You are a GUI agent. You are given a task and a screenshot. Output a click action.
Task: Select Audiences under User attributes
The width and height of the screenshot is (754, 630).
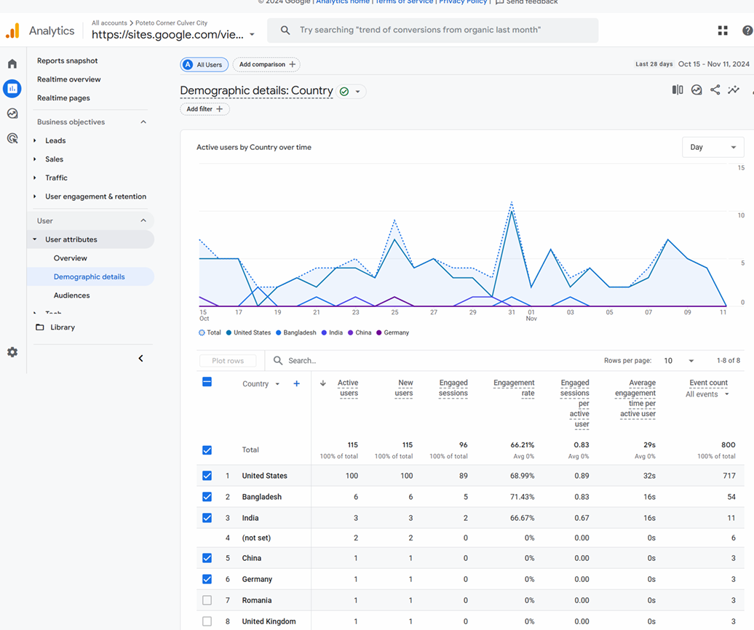point(71,295)
